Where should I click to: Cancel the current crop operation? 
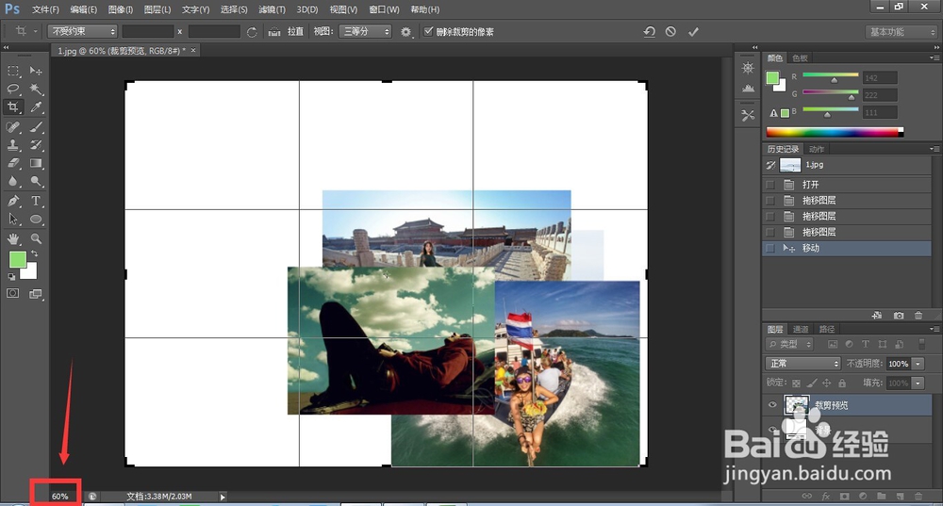pos(670,32)
